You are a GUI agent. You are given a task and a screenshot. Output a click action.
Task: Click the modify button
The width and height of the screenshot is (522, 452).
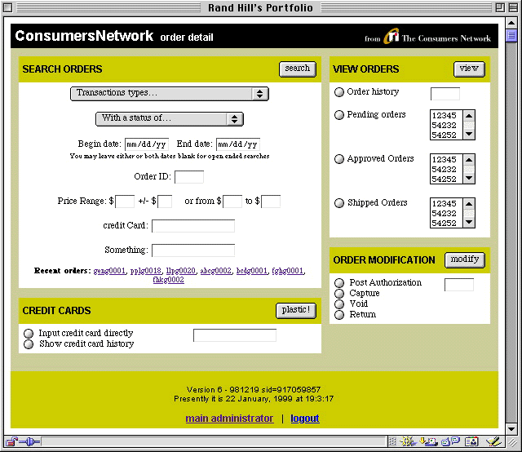(x=464, y=259)
